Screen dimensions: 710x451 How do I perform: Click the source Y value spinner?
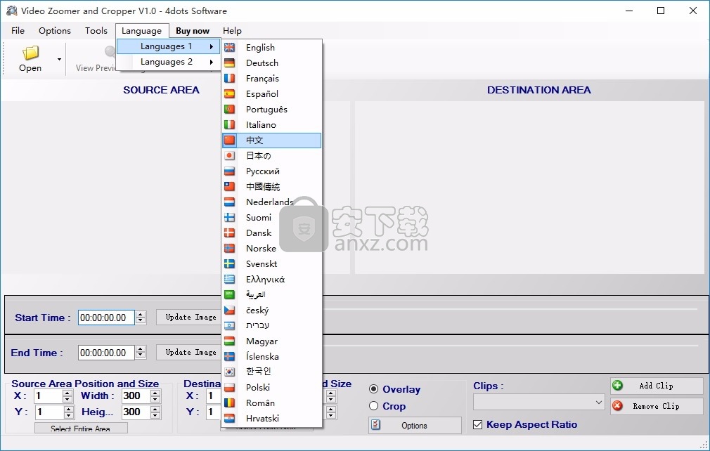68,412
